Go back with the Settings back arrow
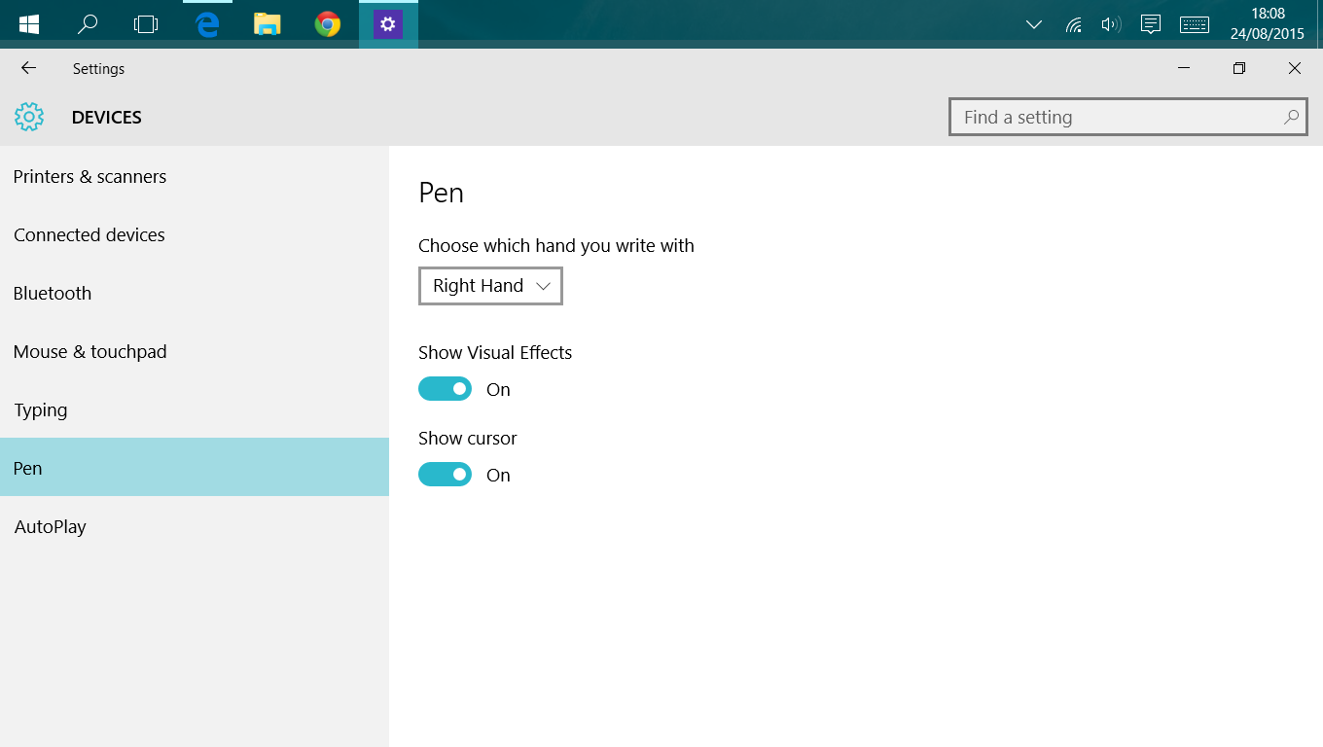The height and width of the screenshot is (747, 1323). coord(28,68)
